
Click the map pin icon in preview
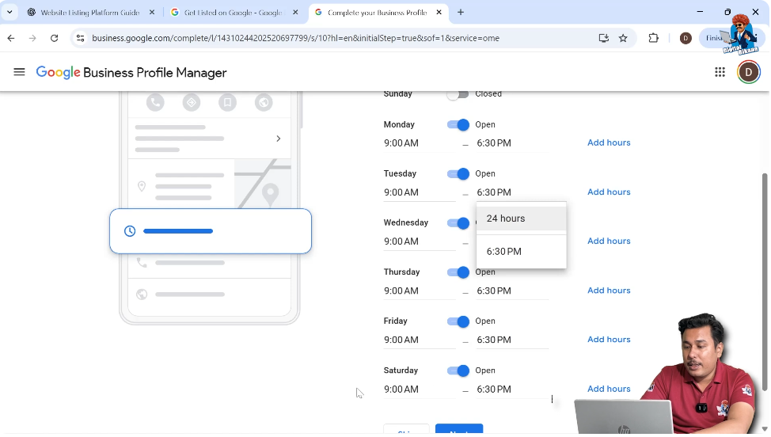(142, 186)
